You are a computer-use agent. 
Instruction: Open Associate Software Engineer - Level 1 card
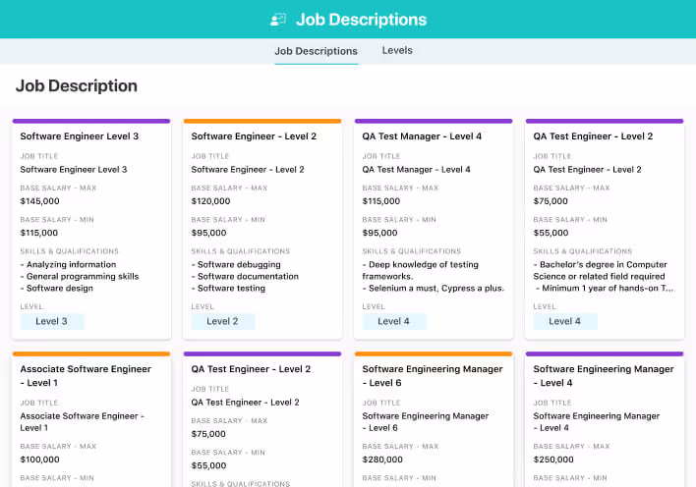86,375
